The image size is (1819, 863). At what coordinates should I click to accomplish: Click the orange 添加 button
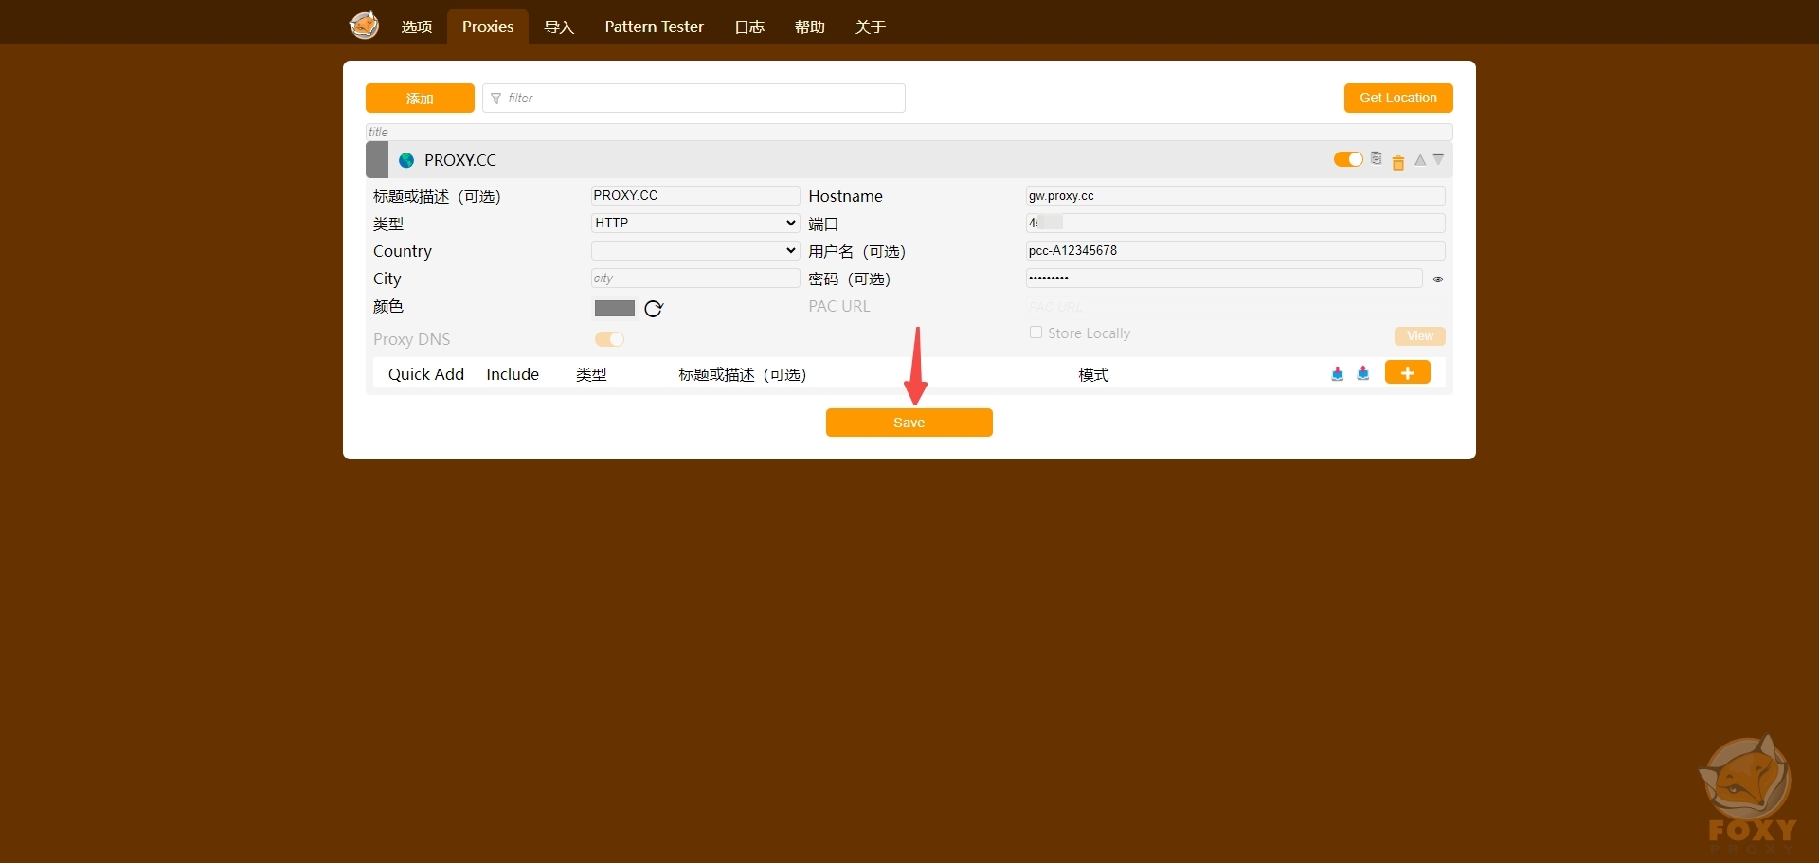420,99
